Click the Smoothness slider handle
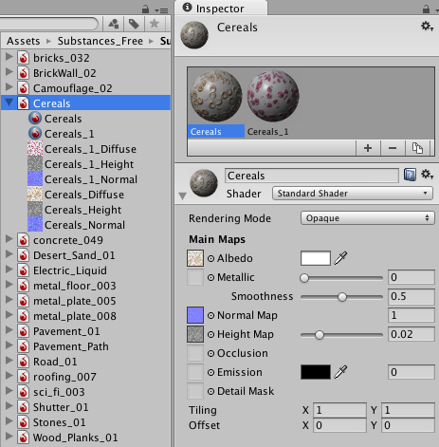The width and height of the screenshot is (439, 447). tap(342, 297)
